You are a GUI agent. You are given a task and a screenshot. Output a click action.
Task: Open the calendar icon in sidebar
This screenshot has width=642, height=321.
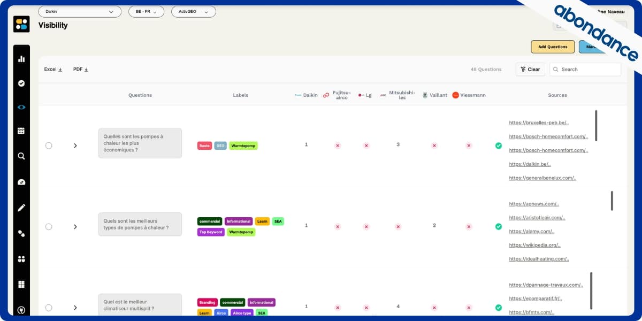(x=21, y=131)
